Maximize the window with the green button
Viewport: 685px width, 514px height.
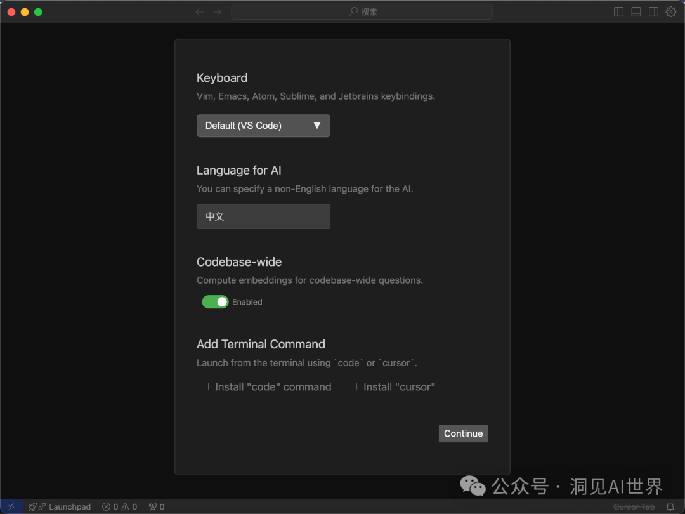pyautogui.click(x=38, y=12)
